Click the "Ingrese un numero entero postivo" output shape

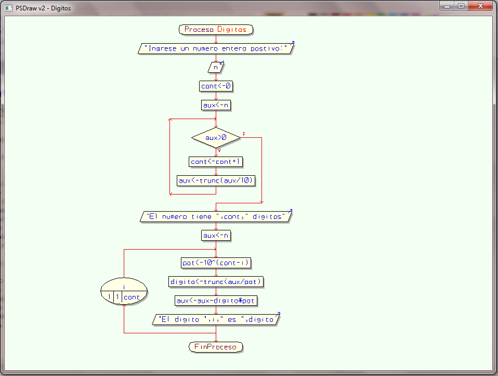216,48
